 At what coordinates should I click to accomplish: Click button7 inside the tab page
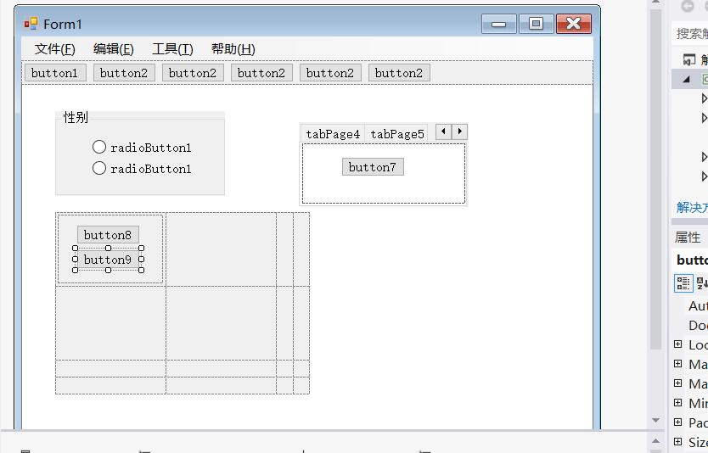coord(373,167)
